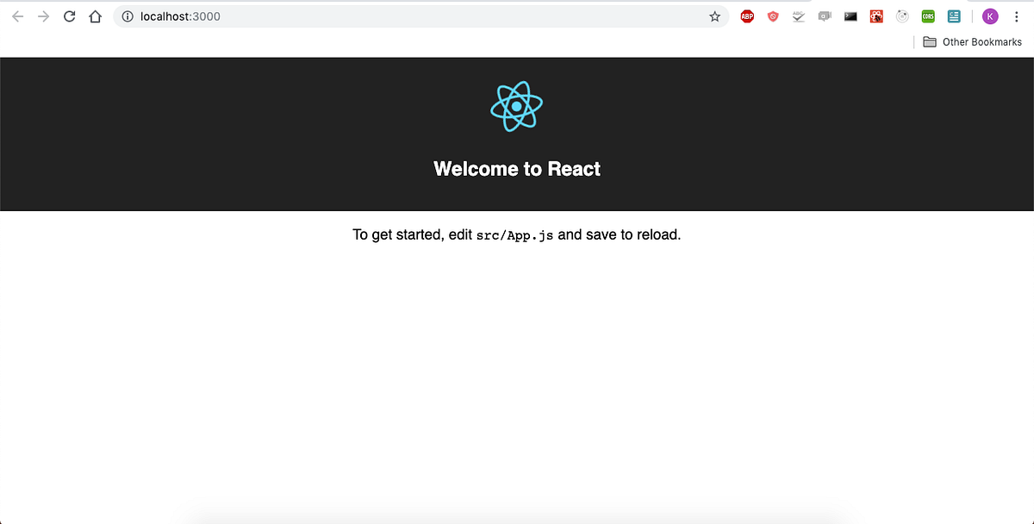This screenshot has height=524, width=1034.
Task: Click the Wappalyzer extension icon
Action: pyautogui.click(x=876, y=16)
